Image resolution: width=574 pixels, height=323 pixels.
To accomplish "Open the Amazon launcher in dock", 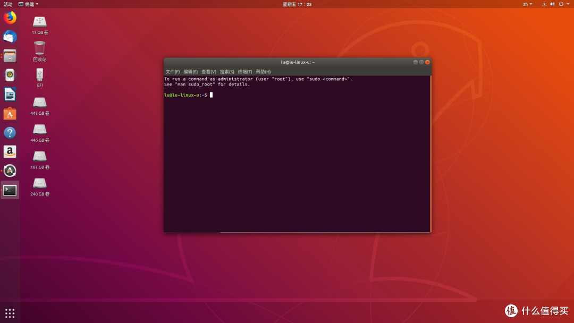I will click(10, 151).
